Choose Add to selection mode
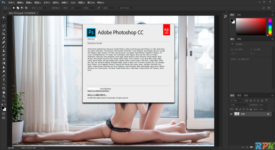This screenshot has width=275, height=150. [18, 8]
